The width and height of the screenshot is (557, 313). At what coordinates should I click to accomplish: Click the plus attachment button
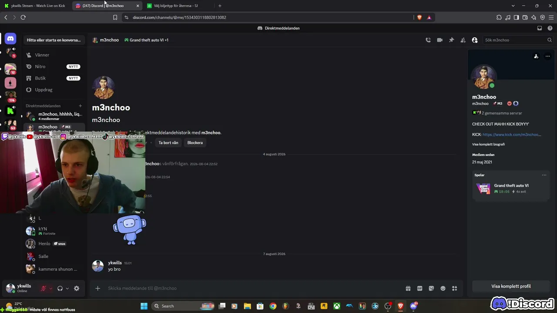(x=98, y=288)
